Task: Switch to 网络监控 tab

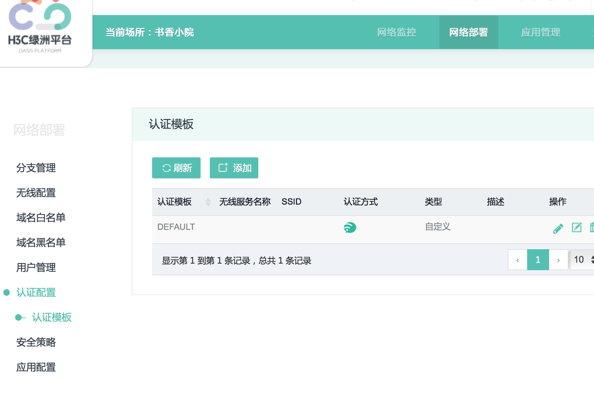Action: [x=396, y=32]
